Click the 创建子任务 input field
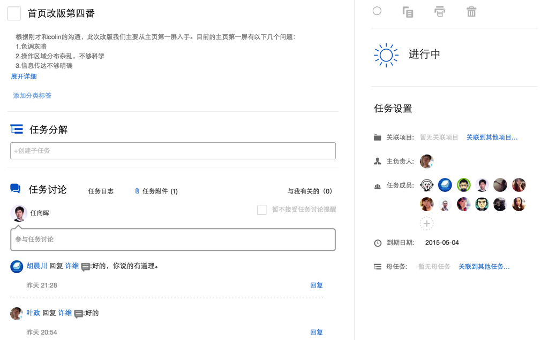This screenshot has width=541, height=340. (x=173, y=151)
